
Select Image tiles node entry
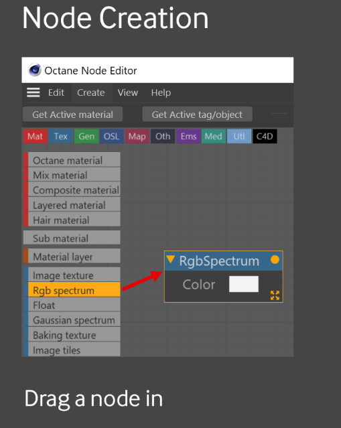tap(72, 350)
